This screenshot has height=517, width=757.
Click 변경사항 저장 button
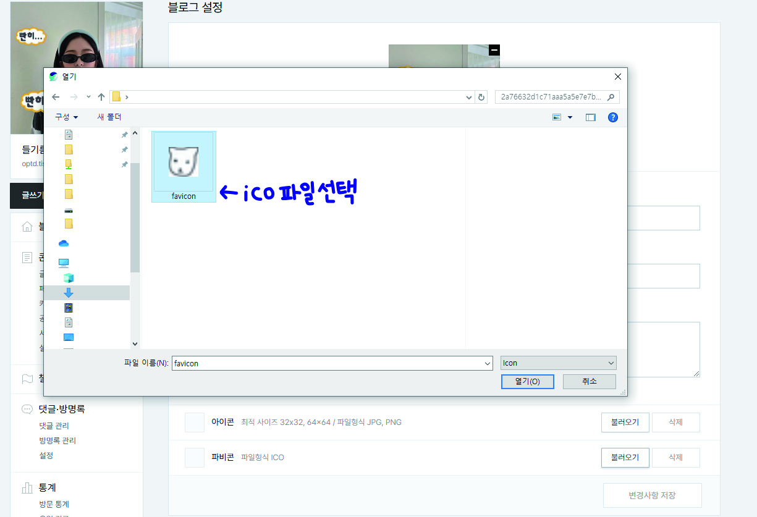tap(652, 495)
